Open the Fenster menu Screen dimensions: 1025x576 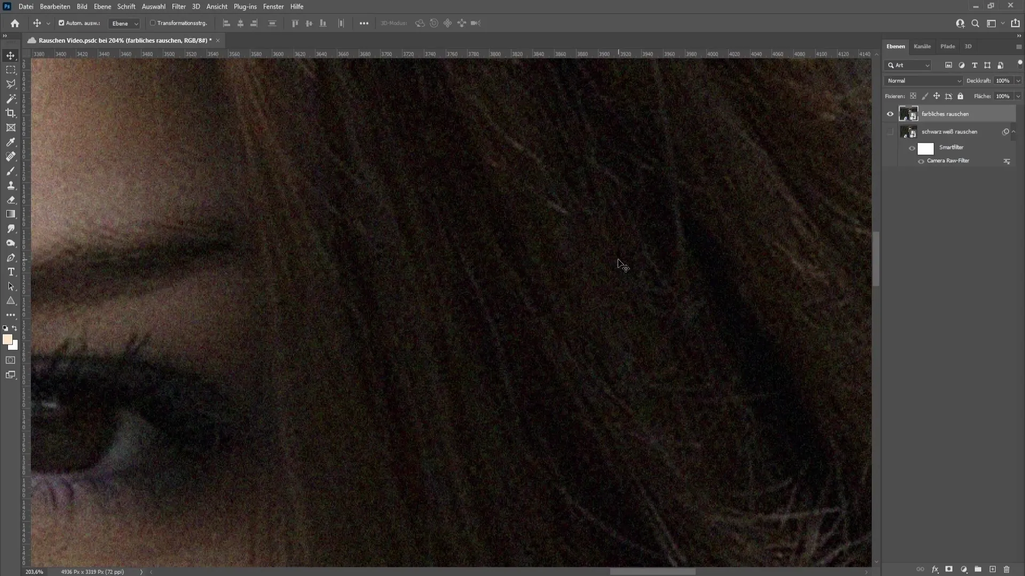(x=273, y=6)
